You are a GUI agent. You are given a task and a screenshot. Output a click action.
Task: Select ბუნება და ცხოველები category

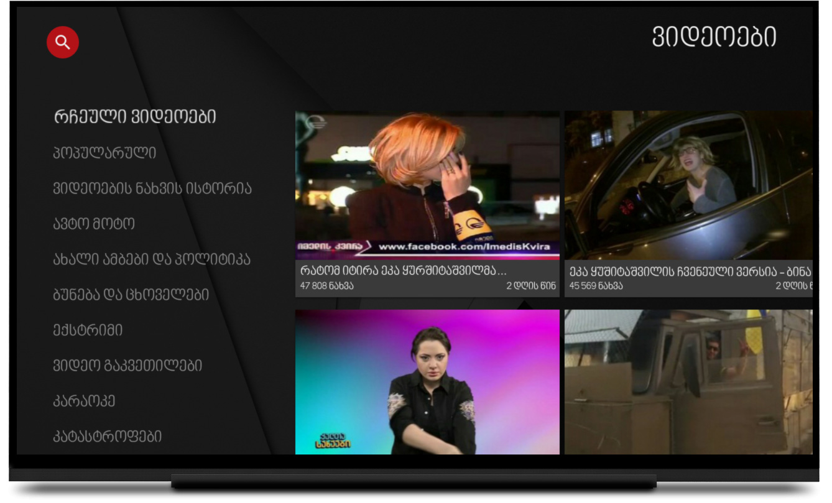click(x=131, y=295)
